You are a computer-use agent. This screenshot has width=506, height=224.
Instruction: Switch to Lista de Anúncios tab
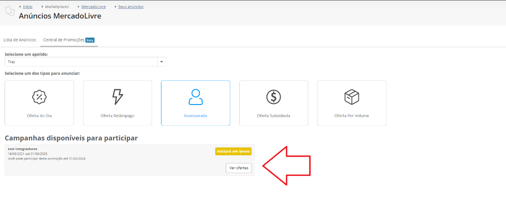click(x=20, y=40)
